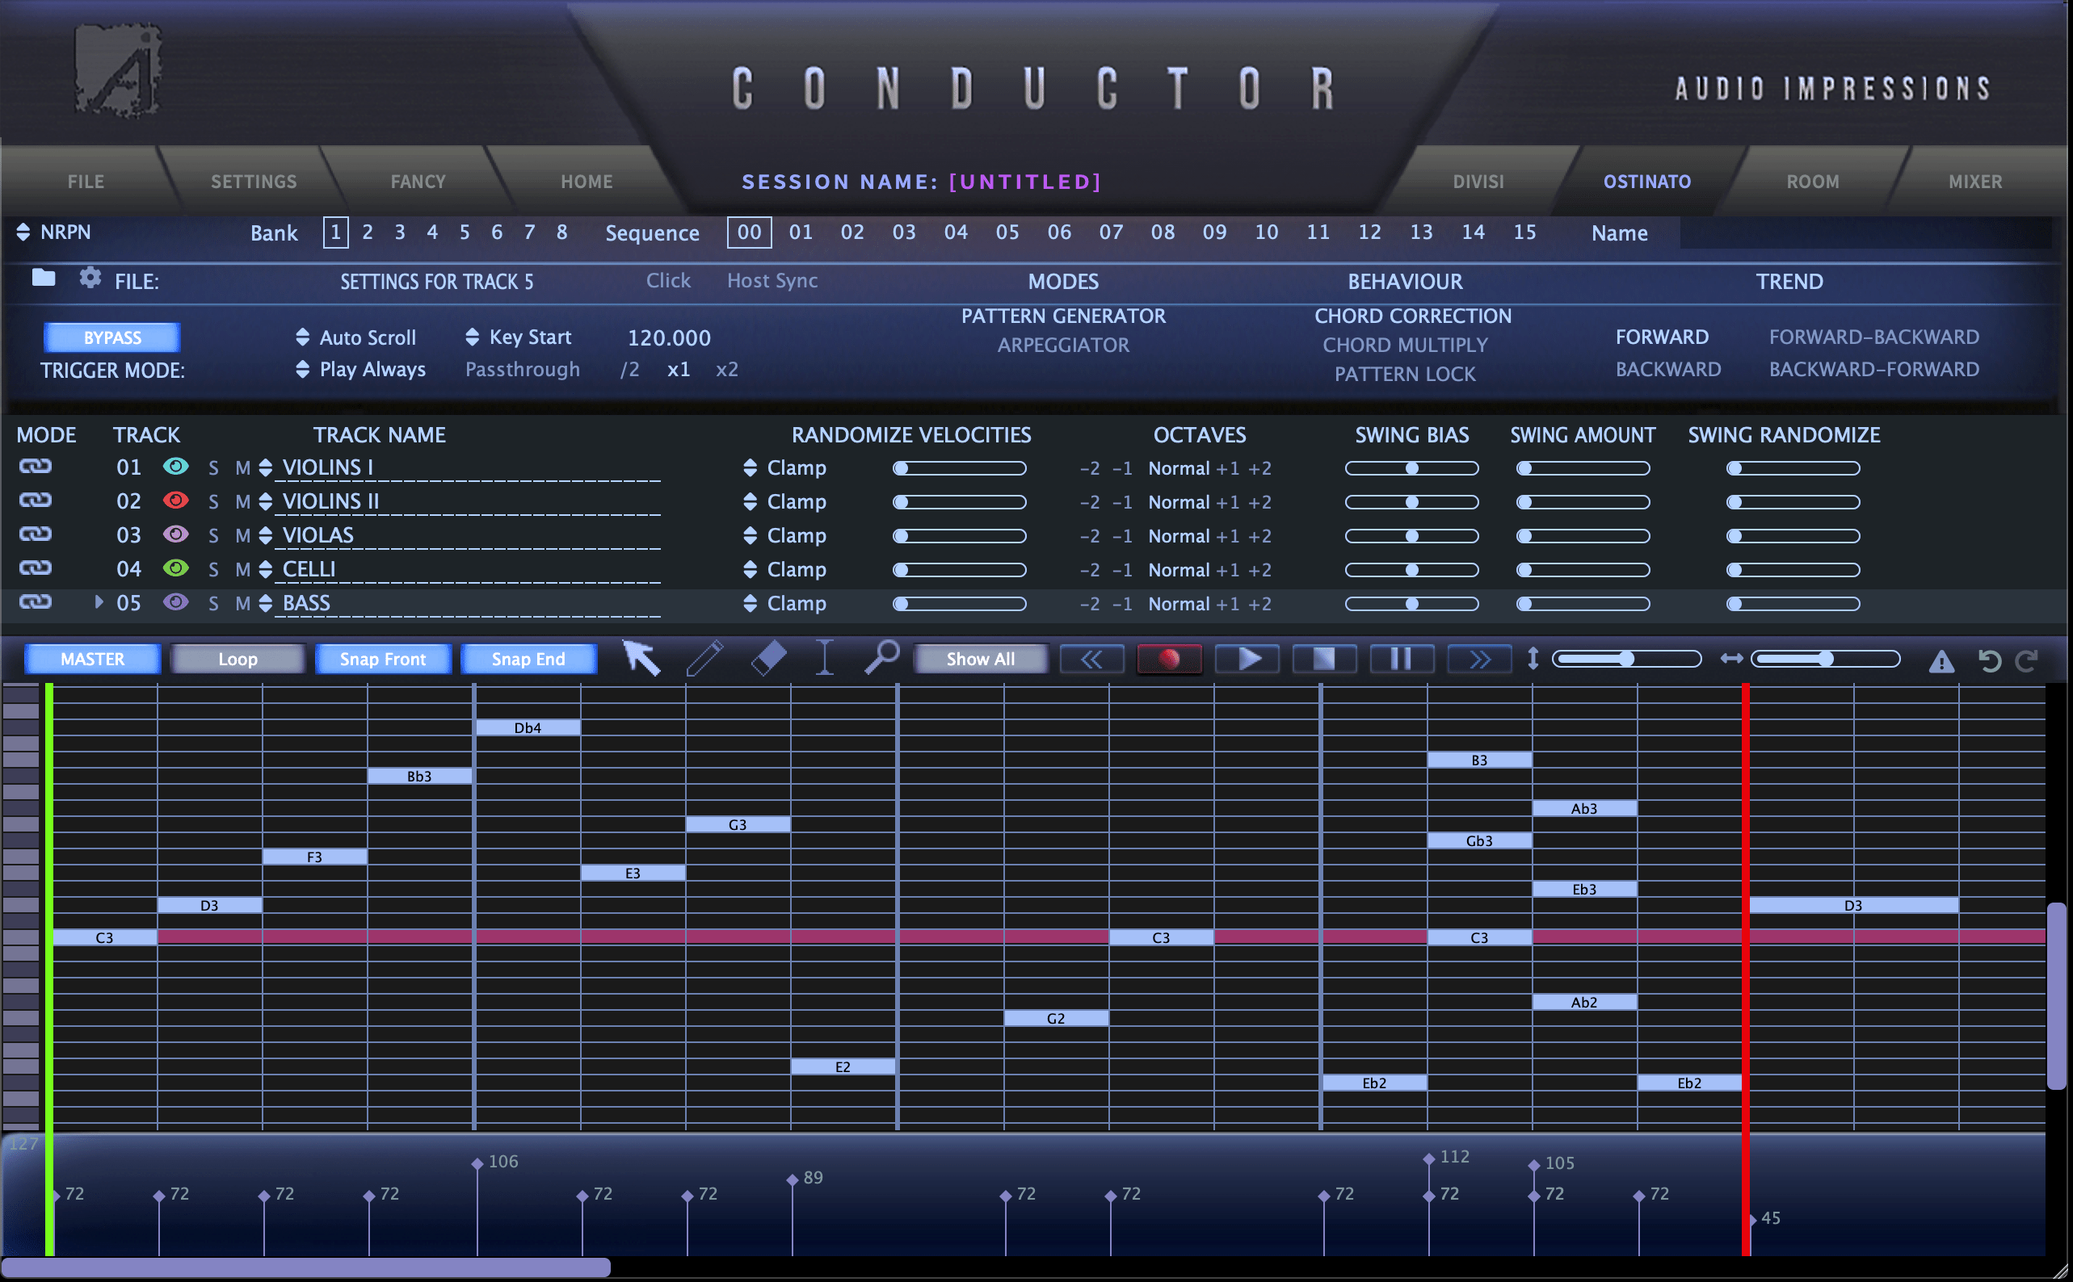This screenshot has width=2073, height=1282.
Task: Click the BYPASS button to disable
Action: click(112, 337)
